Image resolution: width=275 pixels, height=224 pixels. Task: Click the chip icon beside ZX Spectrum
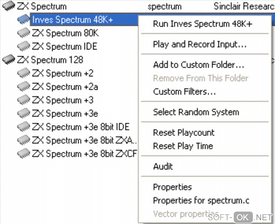(x=9, y=6)
